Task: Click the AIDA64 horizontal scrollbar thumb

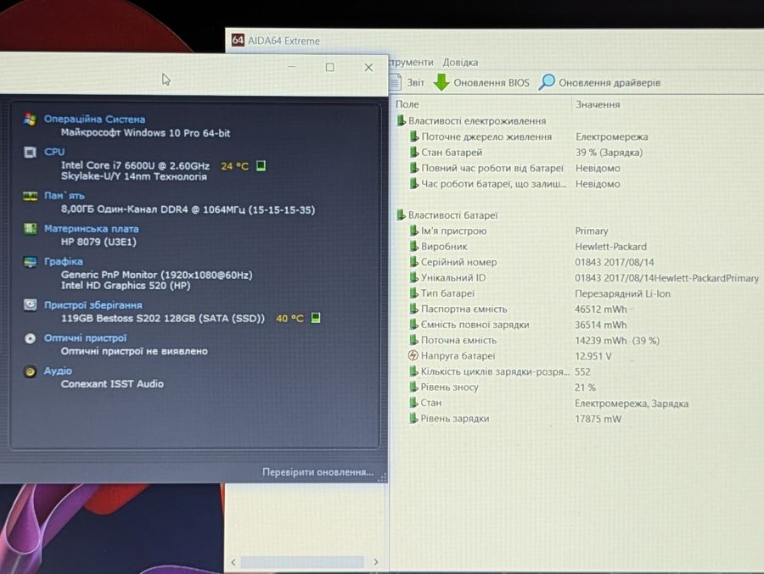Action: click(x=302, y=562)
